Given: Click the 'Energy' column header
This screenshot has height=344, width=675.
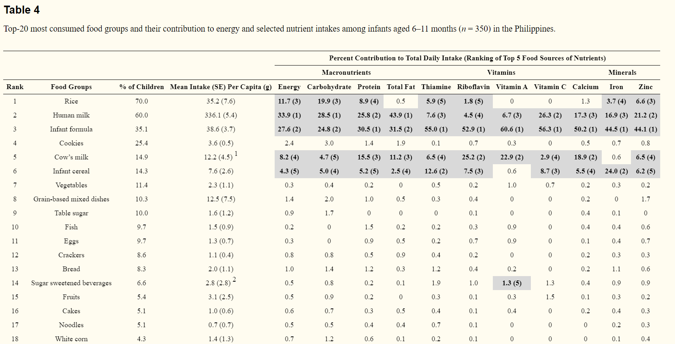Looking at the screenshot, I should [289, 87].
